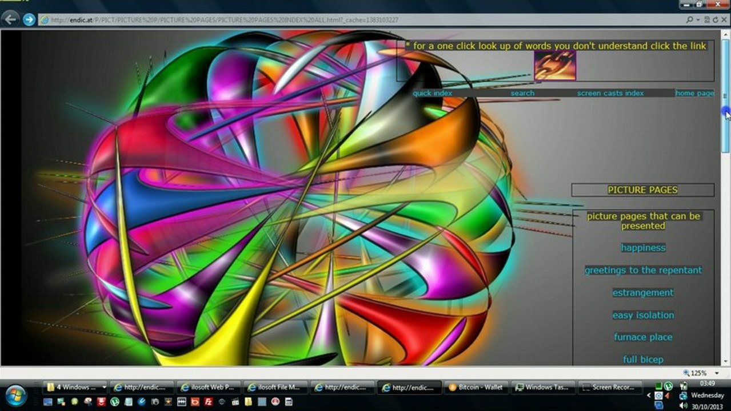
Task: Switch to the Screen Recor... taskbar window
Action: point(610,387)
